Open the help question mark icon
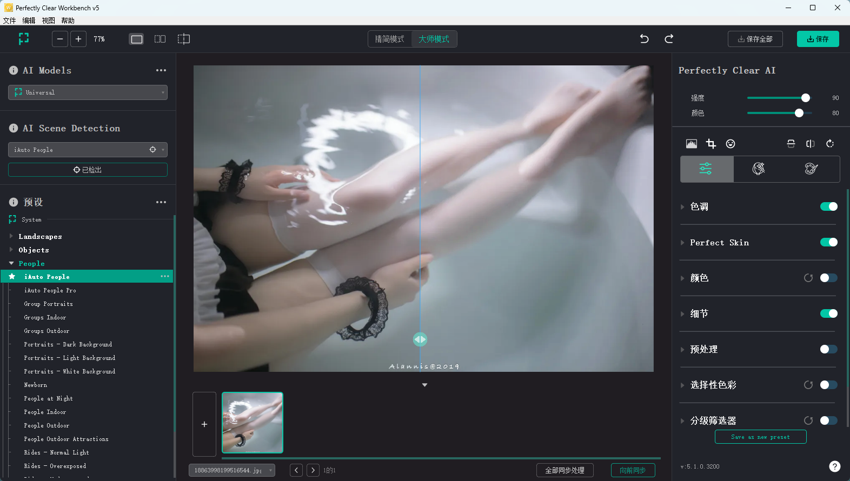Screen dimensions: 850x481 click(835, 466)
